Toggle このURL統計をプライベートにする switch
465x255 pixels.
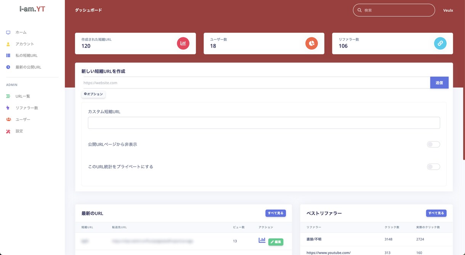(x=433, y=167)
